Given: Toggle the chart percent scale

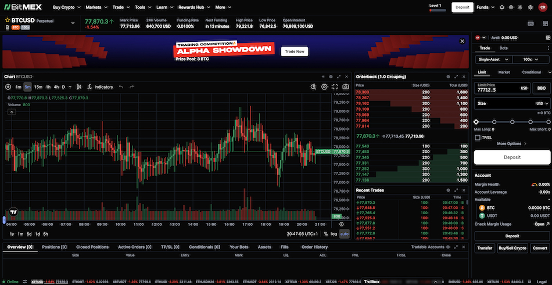Looking at the screenshot, I should click(x=325, y=234).
